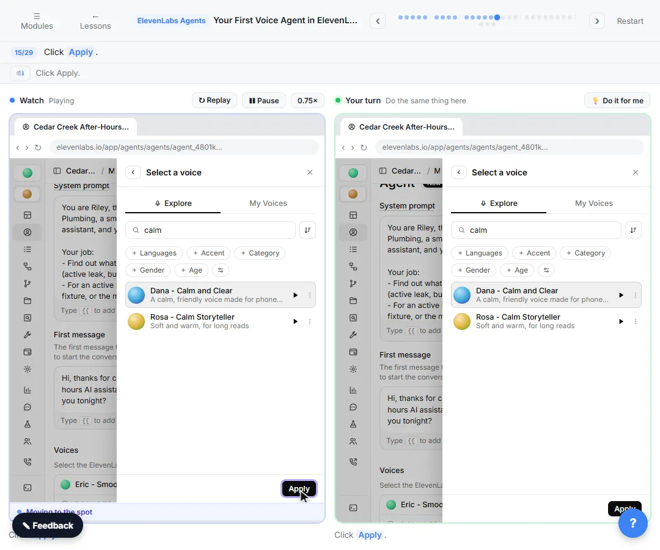Open the tools wrench icon in Your turn sidebar

[353, 335]
